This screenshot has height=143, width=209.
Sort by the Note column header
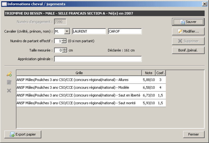[148, 73]
